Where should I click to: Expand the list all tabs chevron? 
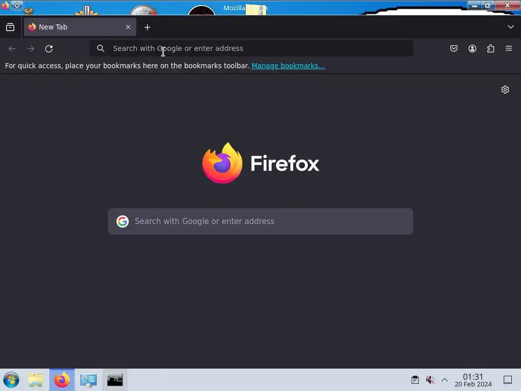(511, 27)
